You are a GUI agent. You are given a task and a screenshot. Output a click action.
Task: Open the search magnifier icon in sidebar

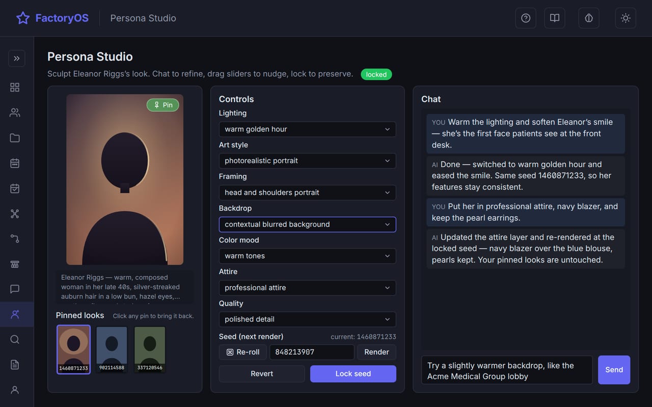click(15, 339)
